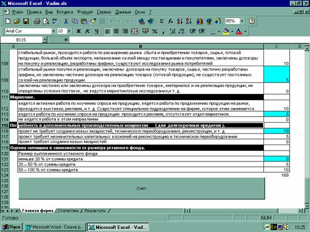The width and height of the screenshot is (310, 232).
Task: Apply the Percent Style icon
Action: point(155,31)
